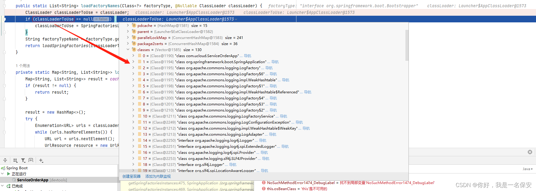Select ServiceOrderApp [devtools] in Services tree
Viewport: 536px width, 191px height.
[42, 180]
